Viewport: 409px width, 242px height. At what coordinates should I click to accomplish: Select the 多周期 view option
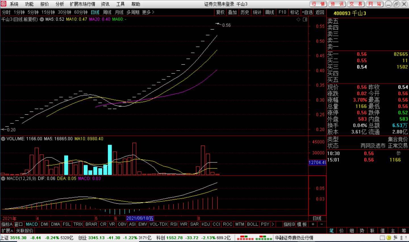click(x=133, y=12)
